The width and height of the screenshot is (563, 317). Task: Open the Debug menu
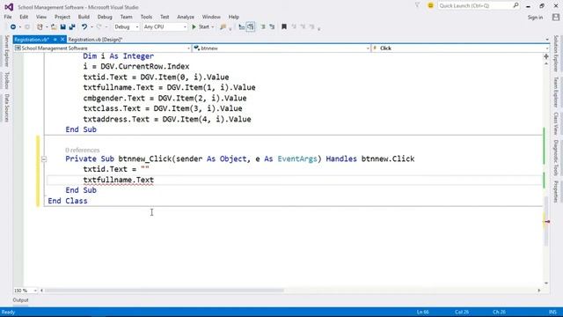tap(105, 17)
